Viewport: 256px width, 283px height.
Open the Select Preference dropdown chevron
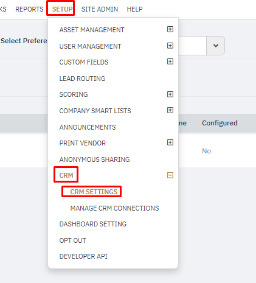coord(216,46)
